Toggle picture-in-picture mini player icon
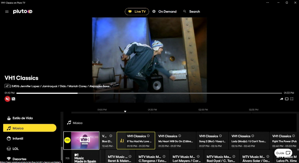Viewport: 299px width, 163px height. 287,99
